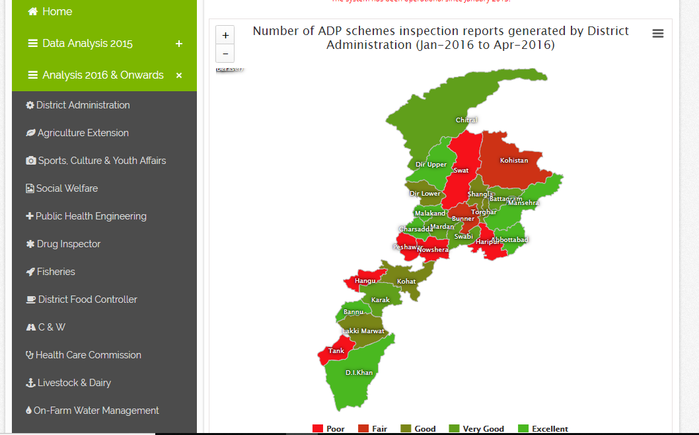Click the gear icon beside District Administration
The width and height of the screenshot is (699, 435).
click(30, 105)
